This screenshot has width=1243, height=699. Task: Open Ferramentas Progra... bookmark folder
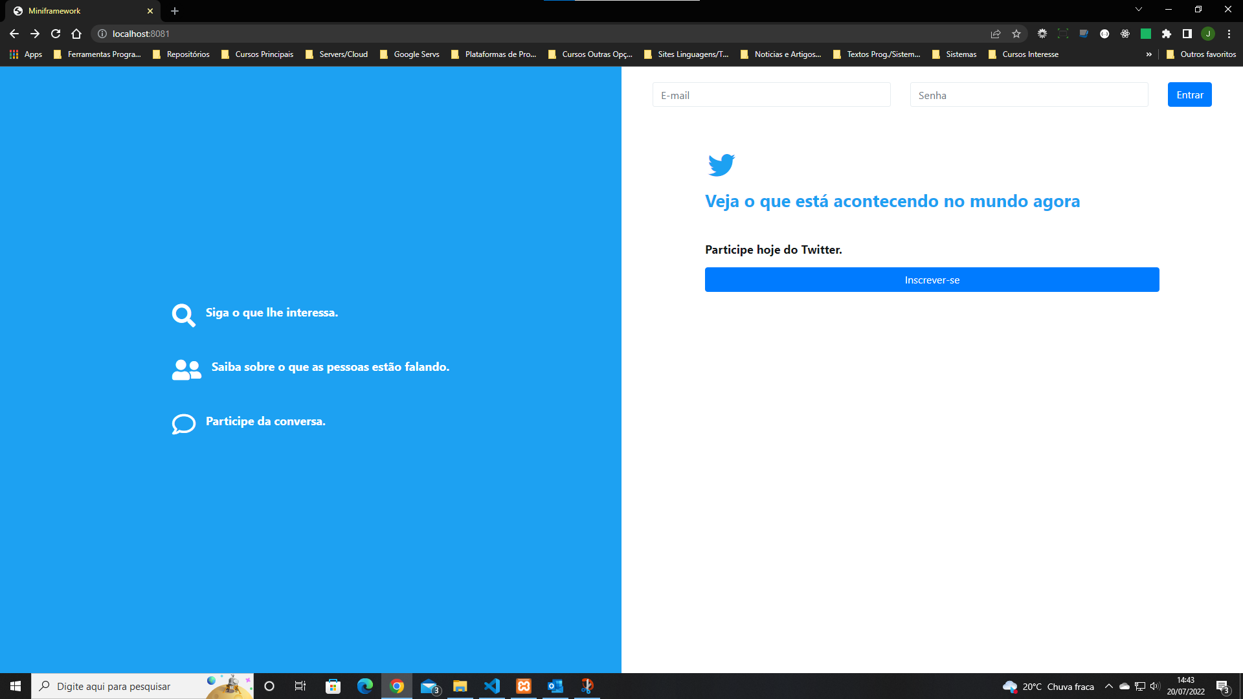click(97, 54)
